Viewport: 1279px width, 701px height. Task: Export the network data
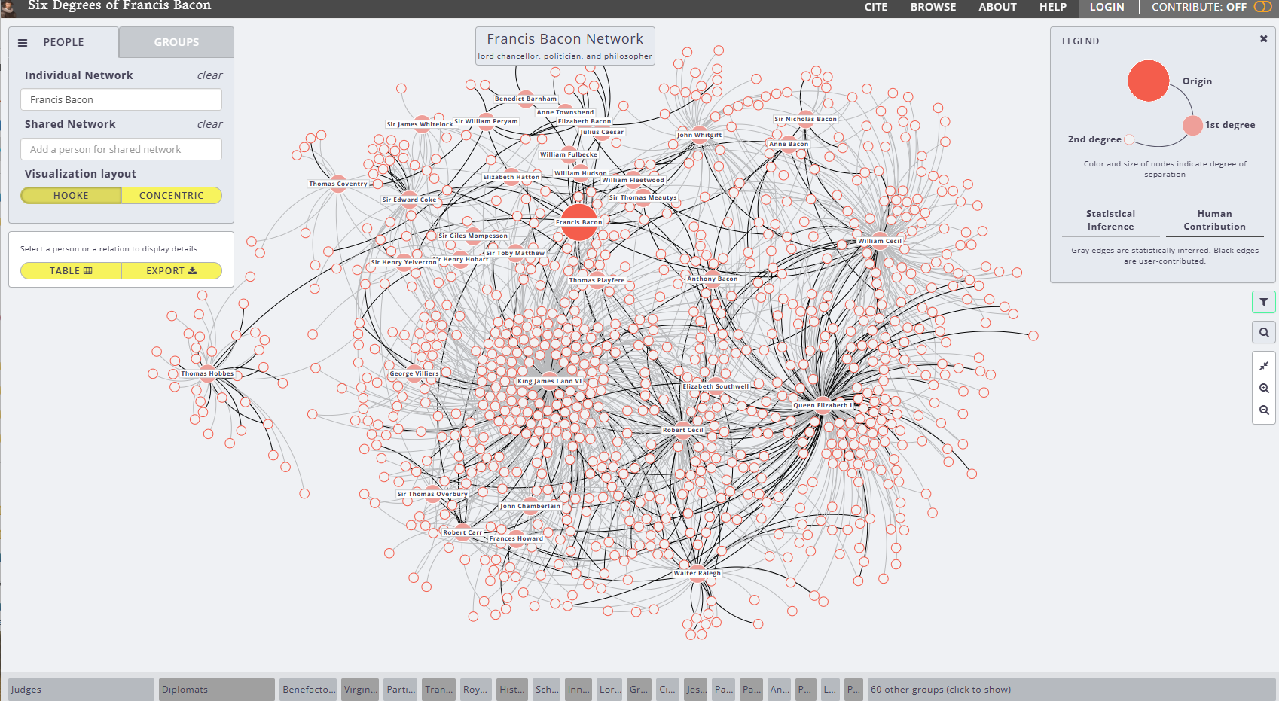point(172,271)
